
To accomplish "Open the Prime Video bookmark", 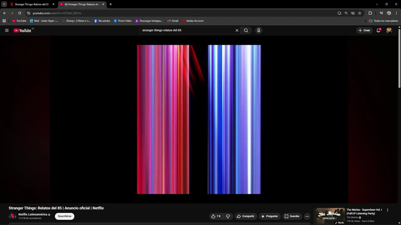I will [x=122, y=21].
